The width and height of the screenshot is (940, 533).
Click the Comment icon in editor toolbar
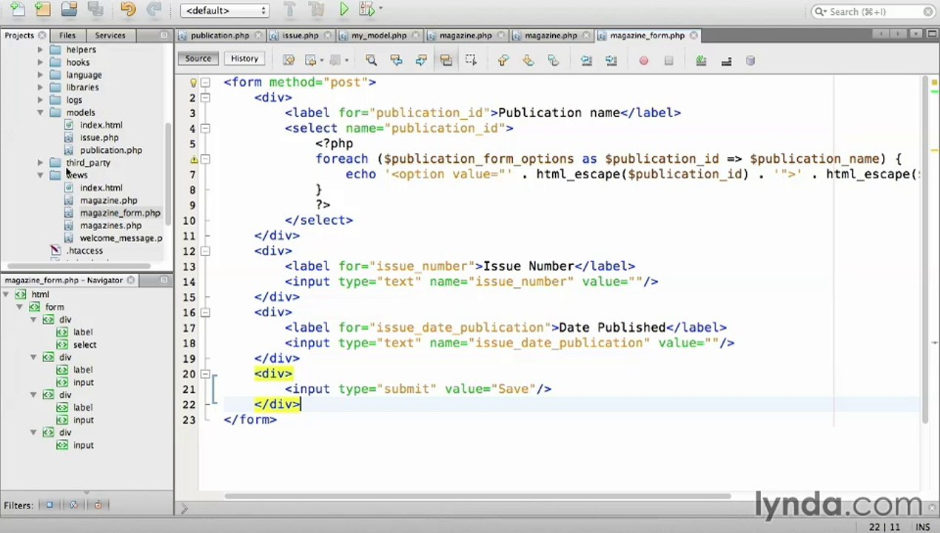701,61
